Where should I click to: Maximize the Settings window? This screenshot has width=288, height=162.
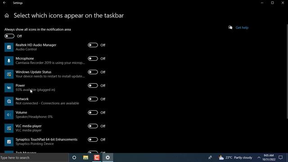272,3
